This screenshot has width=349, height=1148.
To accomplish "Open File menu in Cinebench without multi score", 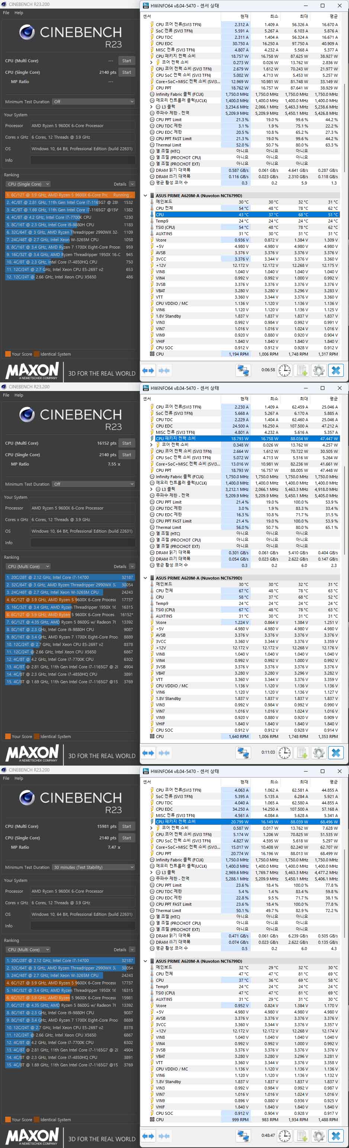I will tap(6, 12).
